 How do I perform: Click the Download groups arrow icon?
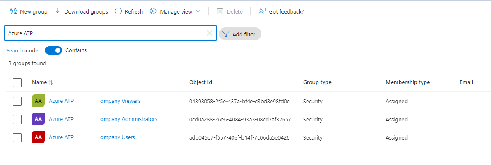(57, 11)
